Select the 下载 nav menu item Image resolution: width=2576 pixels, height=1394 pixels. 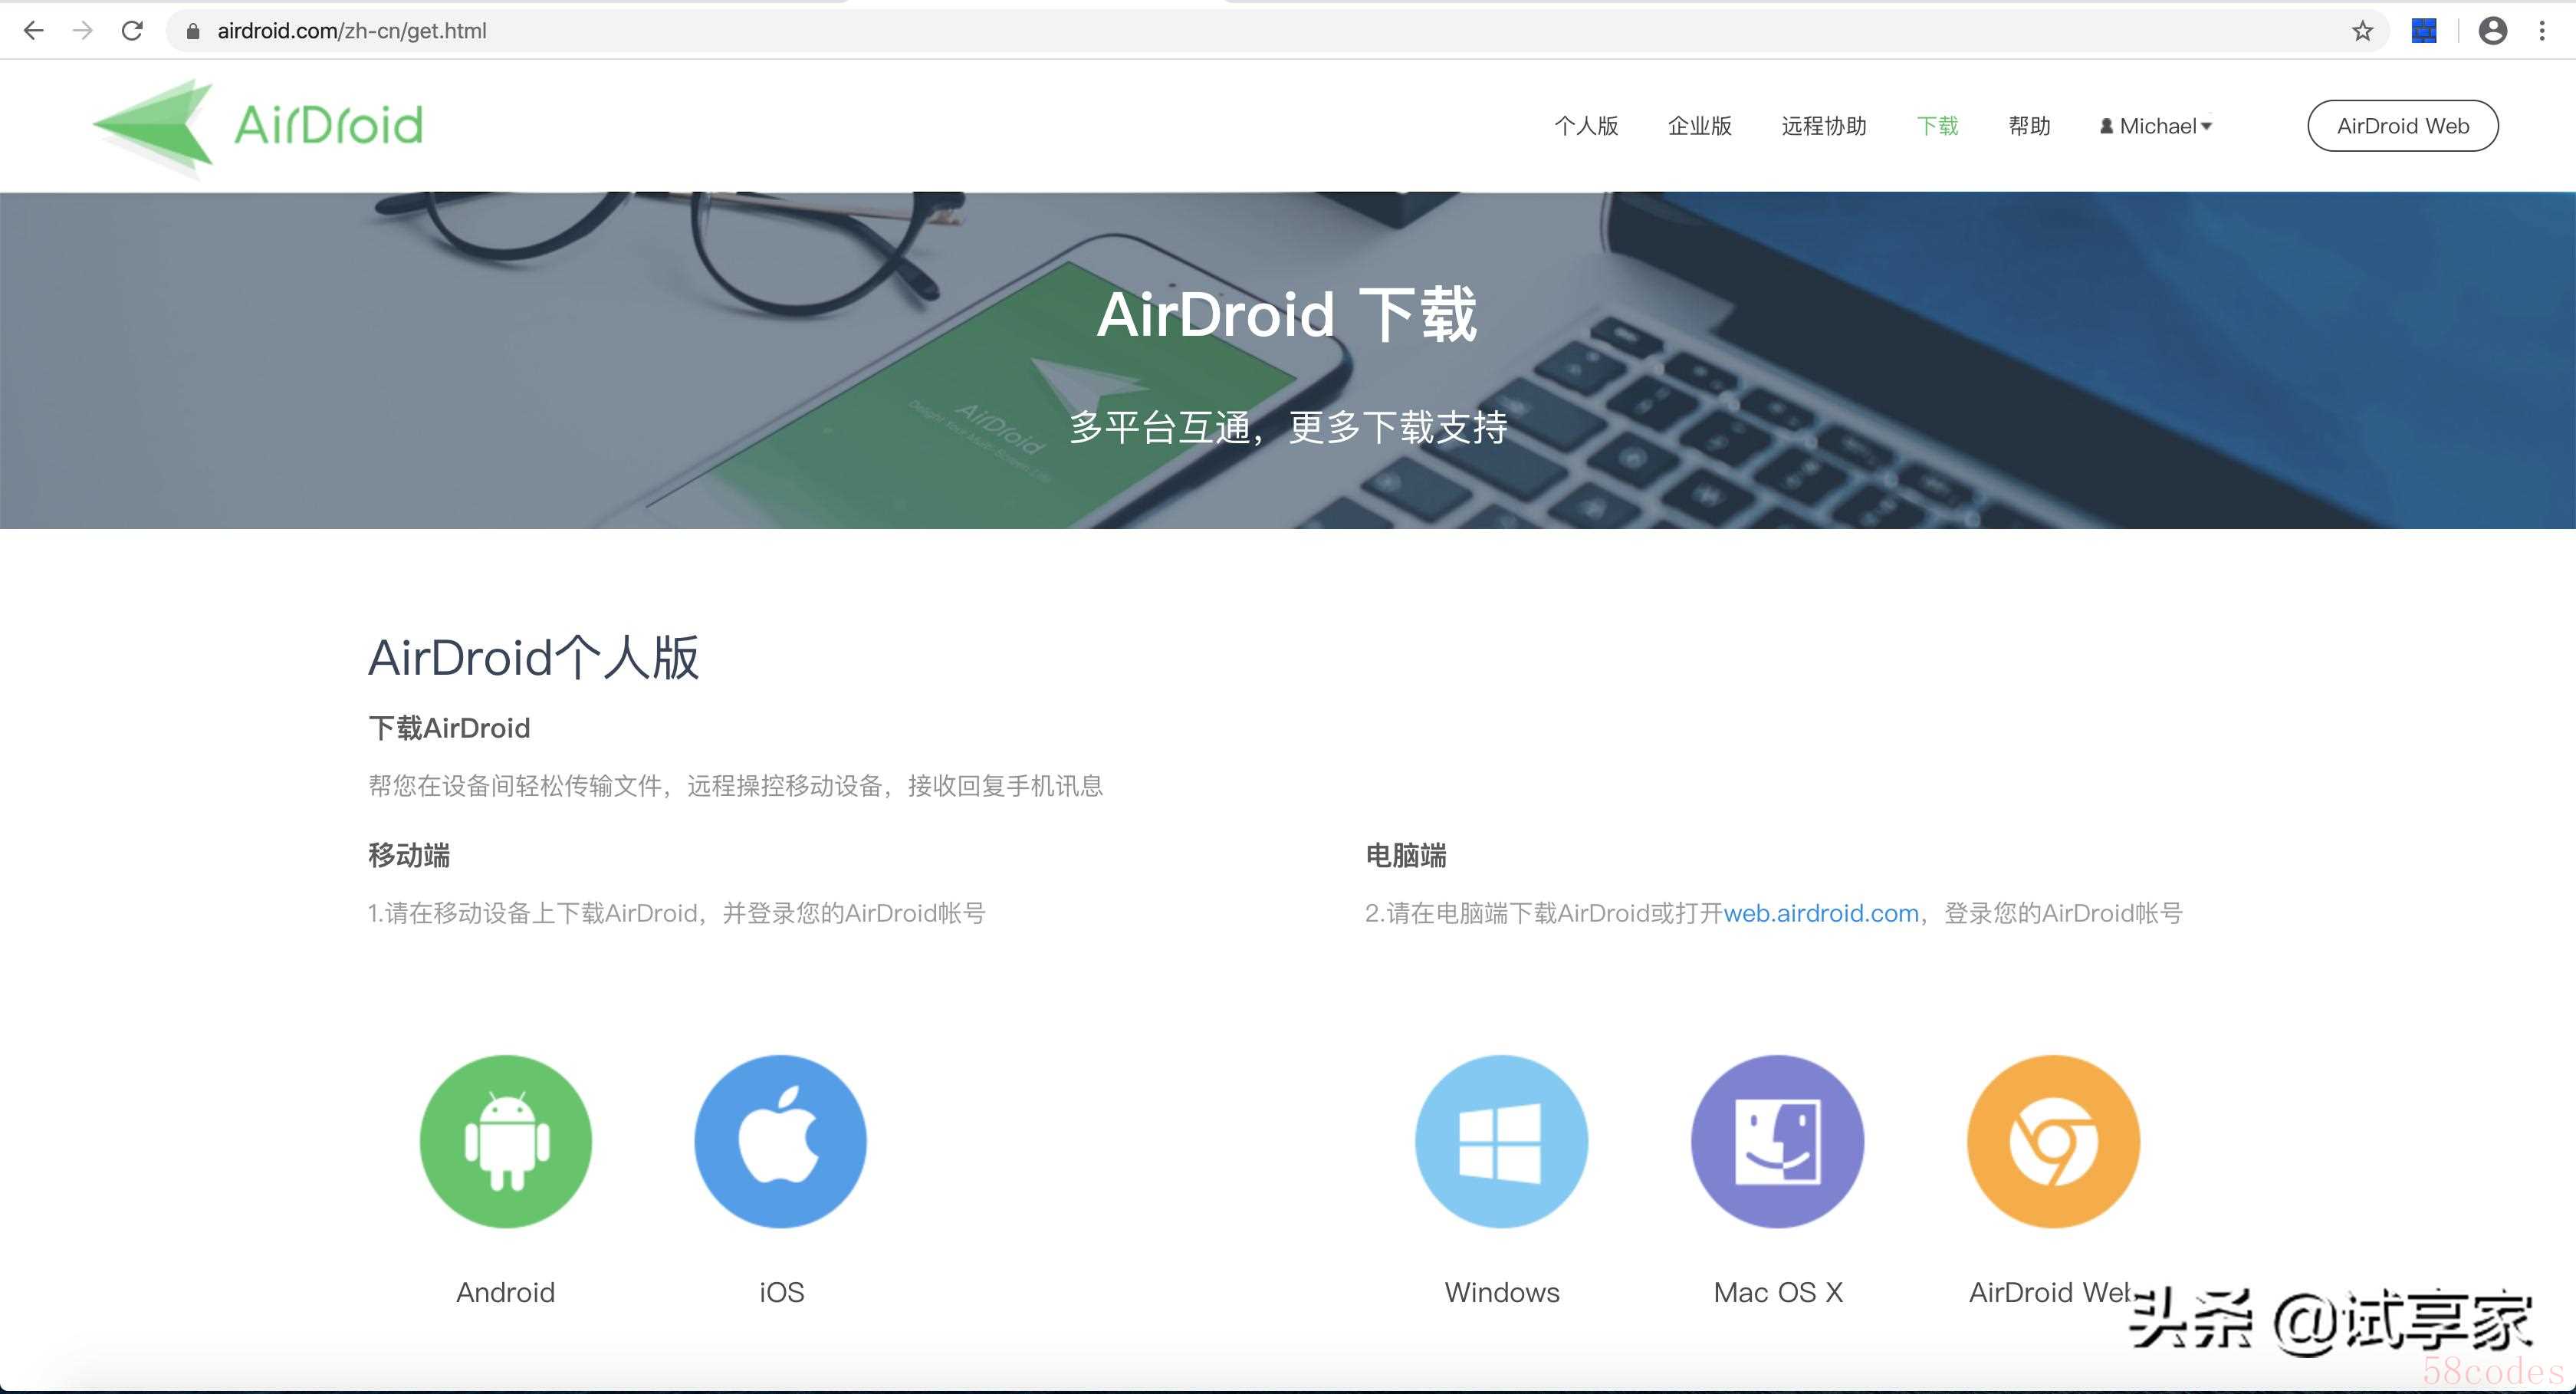point(1937,126)
